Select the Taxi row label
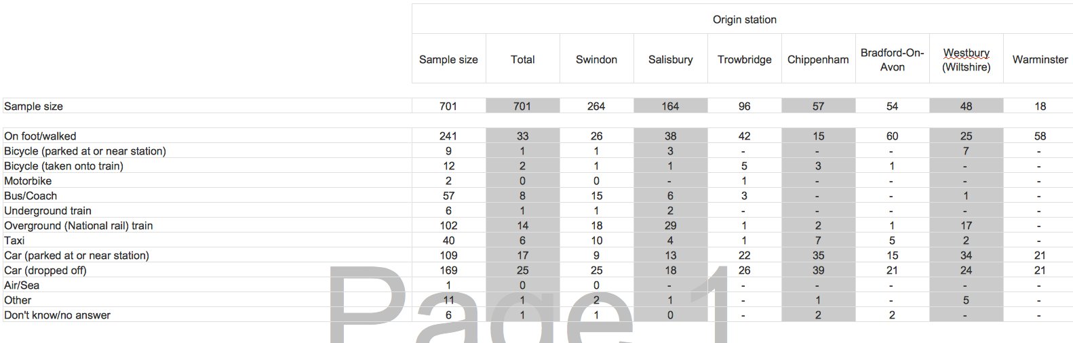The image size is (1073, 343). click(14, 241)
